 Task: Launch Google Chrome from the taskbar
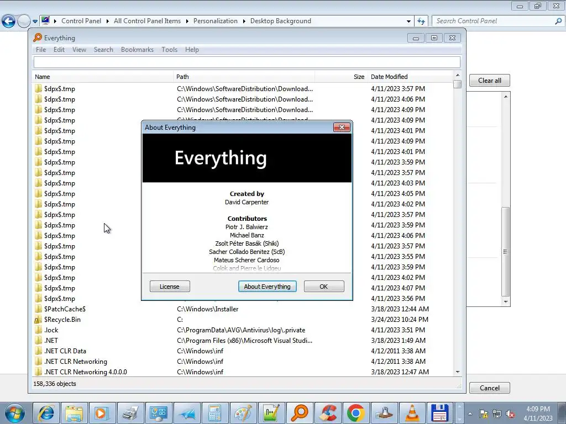point(355,413)
